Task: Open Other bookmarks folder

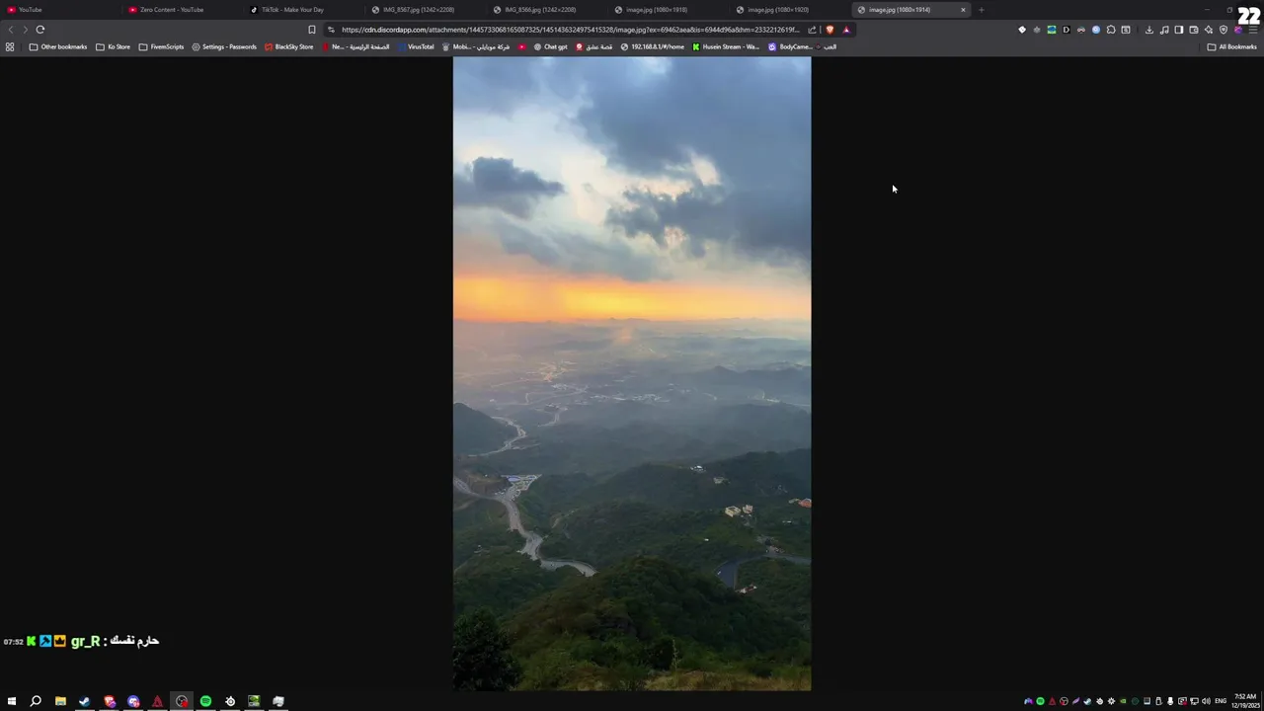Action: tap(58, 46)
